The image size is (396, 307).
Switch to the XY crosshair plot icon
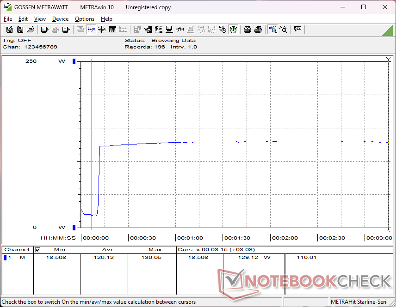click(101, 30)
